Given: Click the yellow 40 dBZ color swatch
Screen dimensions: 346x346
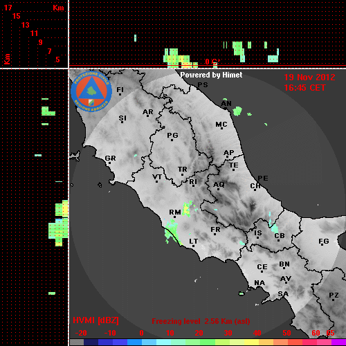Looking at the screenshot, I should coord(251,342).
